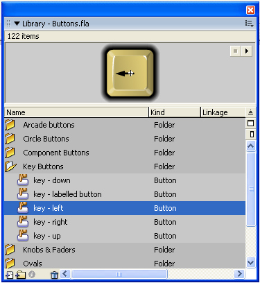Viewport: 260px width, 283px height.
Task: Open item properties info icon
Action: point(32,275)
